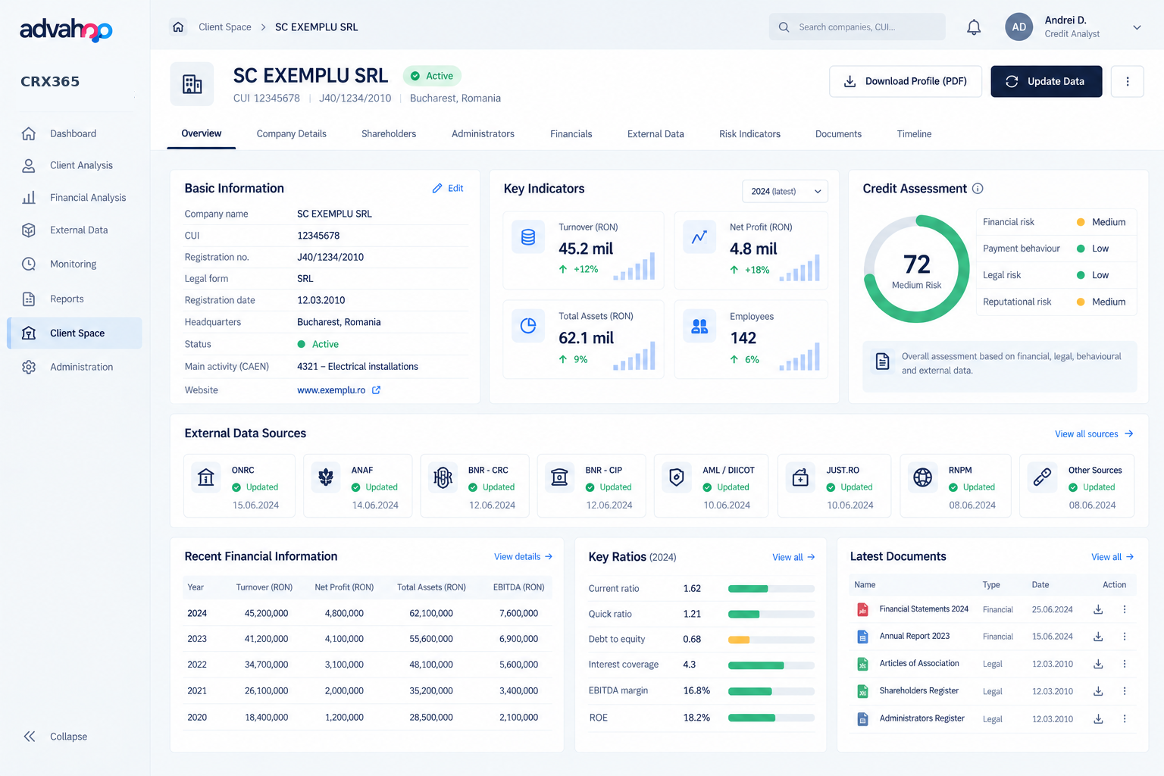Screen dimensions: 1164x776
Task: Open Dashboard in the sidebar
Action: pos(74,134)
